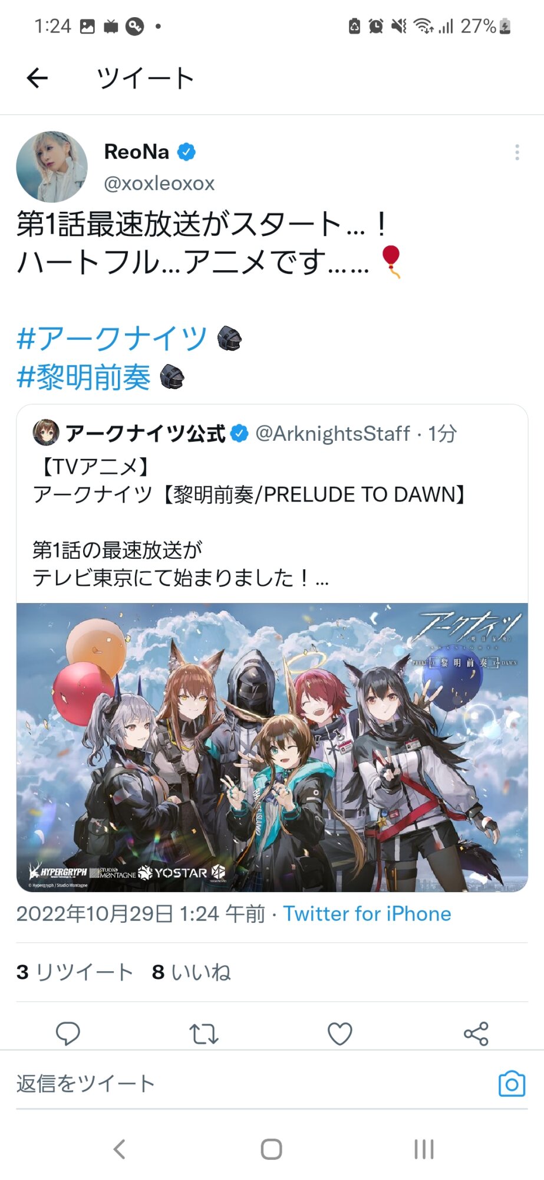Open the quoted アークナイツ公式 tweet text
This screenshot has width=544, height=1180.
click(251, 523)
